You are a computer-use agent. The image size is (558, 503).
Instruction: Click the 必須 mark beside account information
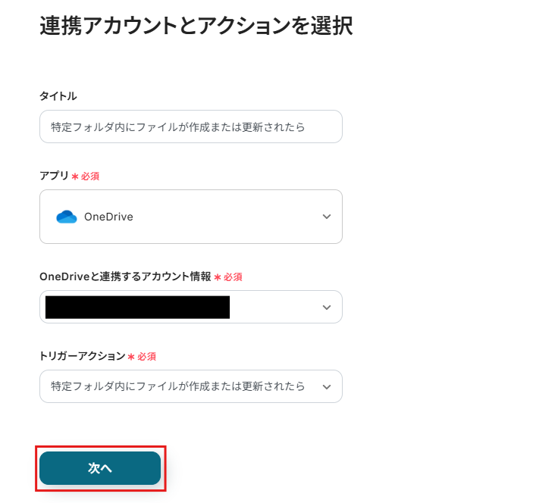[x=233, y=277]
